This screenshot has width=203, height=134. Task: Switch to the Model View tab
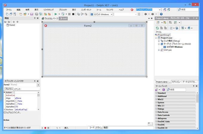[x=177, y=82]
